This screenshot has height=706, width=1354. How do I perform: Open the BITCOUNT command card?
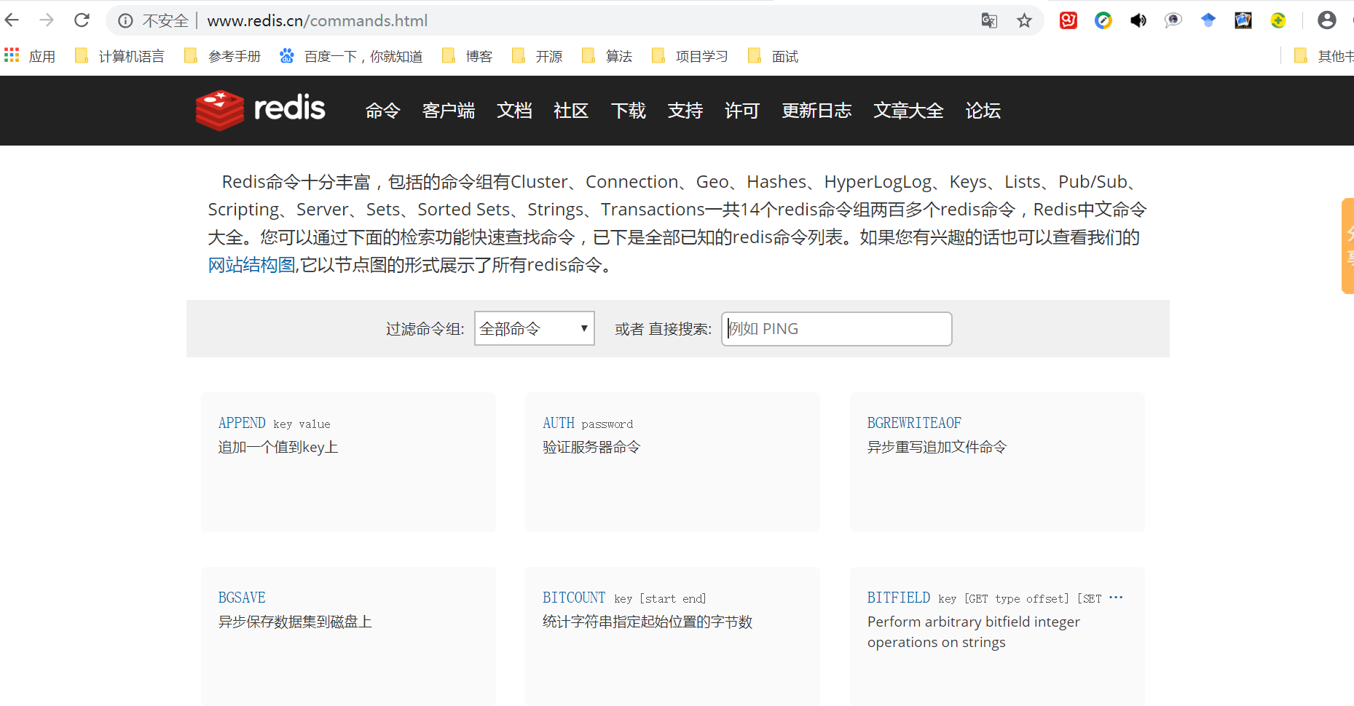(x=672, y=637)
